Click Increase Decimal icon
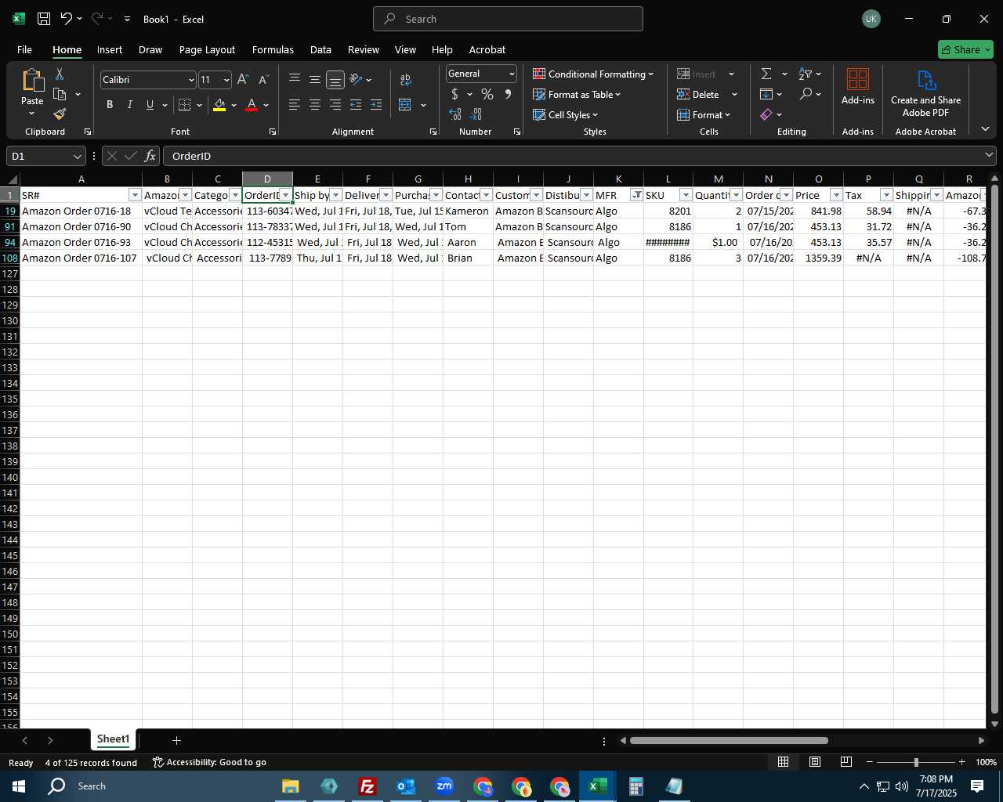 455,114
